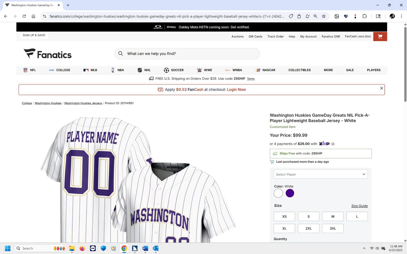The width and height of the screenshot is (407, 254).
Task: Open a new browser tab
Action: [x=68, y=5]
